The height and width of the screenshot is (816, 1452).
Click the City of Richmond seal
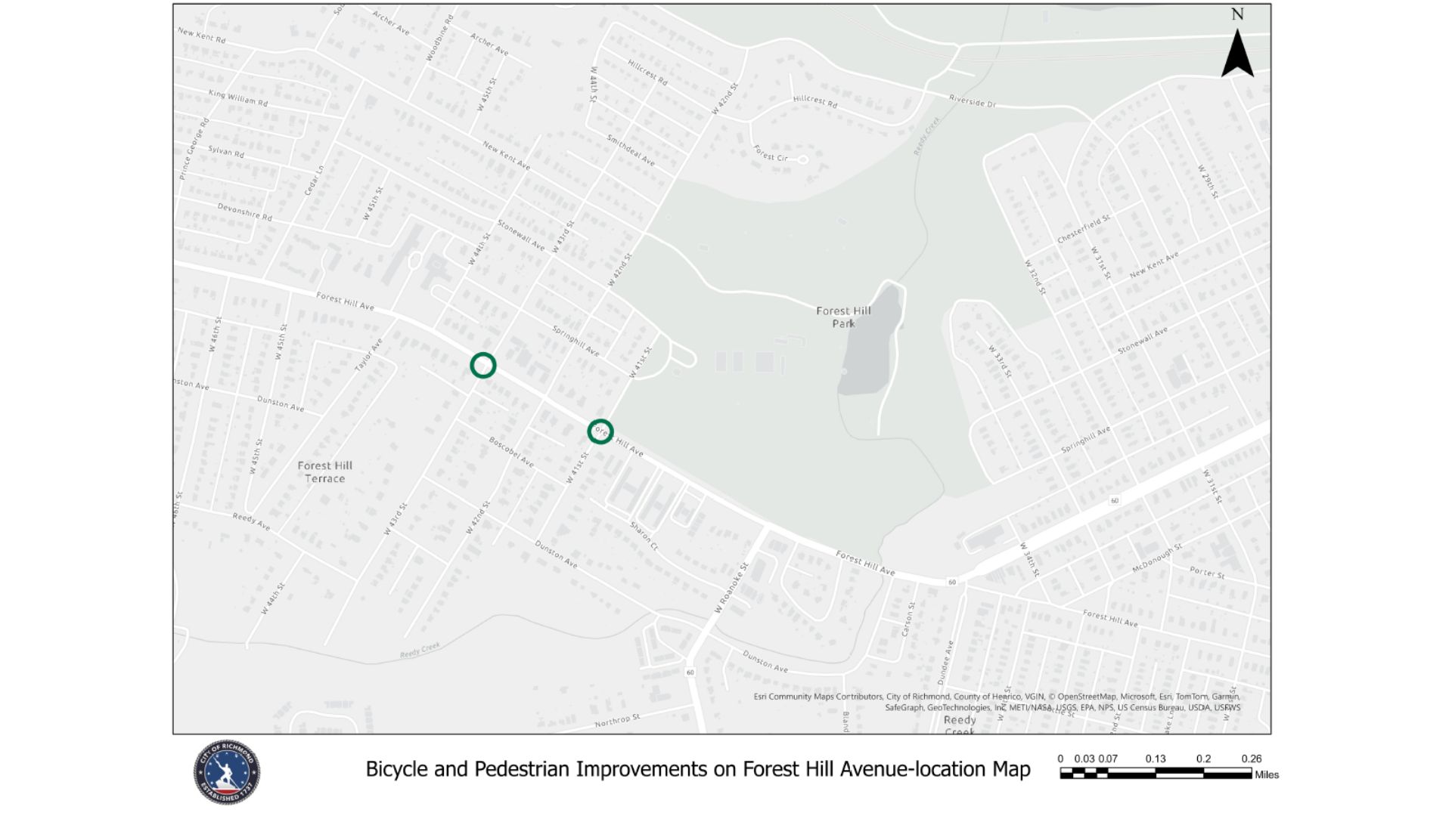pyautogui.click(x=226, y=771)
